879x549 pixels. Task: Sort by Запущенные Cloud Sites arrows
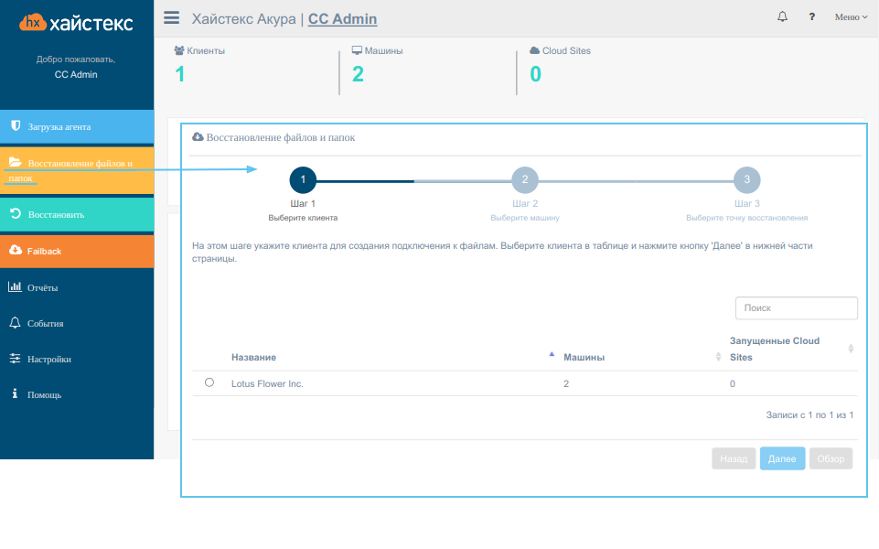tap(851, 349)
